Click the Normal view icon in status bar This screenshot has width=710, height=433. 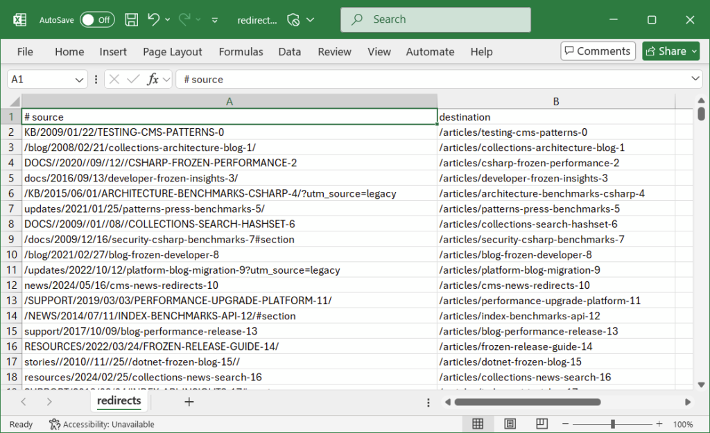pos(478,423)
